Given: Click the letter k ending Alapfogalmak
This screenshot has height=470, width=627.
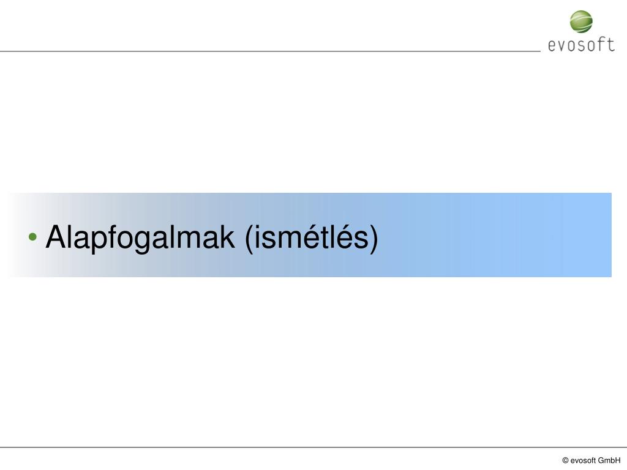Looking at the screenshot, I should [x=228, y=237].
